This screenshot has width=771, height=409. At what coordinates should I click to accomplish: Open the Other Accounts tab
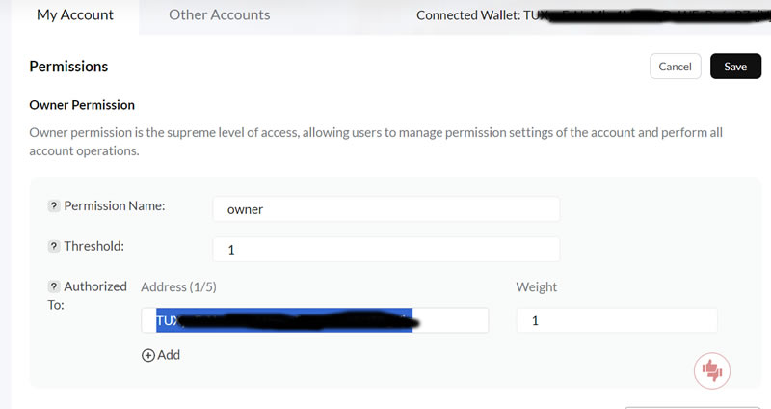pos(220,15)
